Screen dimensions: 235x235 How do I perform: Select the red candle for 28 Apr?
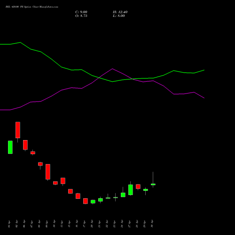pyautogui.click(x=138, y=187)
